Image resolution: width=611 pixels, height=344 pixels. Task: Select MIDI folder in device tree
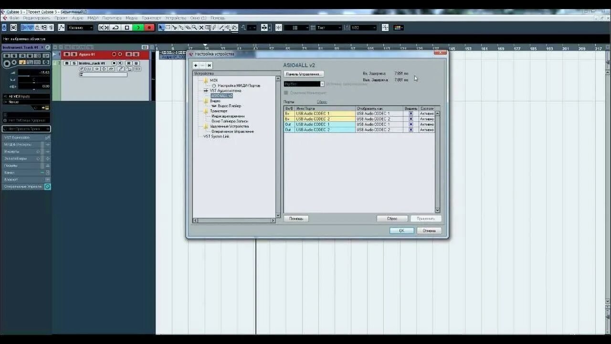coord(213,80)
